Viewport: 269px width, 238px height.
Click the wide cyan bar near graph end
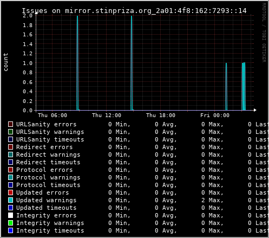244,86
